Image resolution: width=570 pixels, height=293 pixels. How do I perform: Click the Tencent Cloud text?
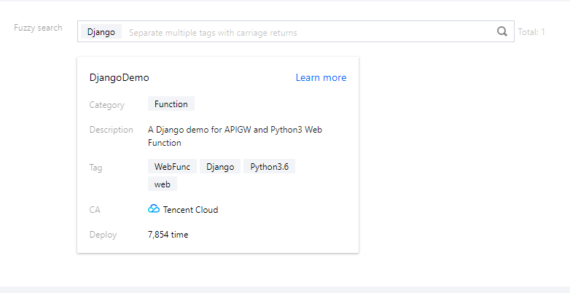190,210
